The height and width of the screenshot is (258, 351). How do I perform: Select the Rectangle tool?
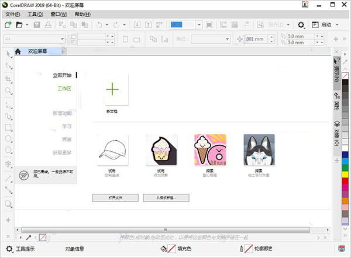(8, 127)
